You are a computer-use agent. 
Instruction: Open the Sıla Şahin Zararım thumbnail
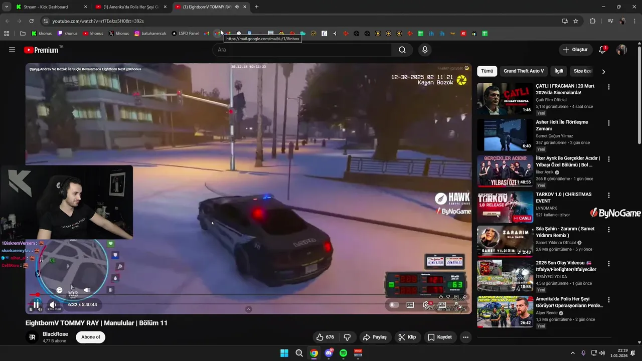click(505, 241)
